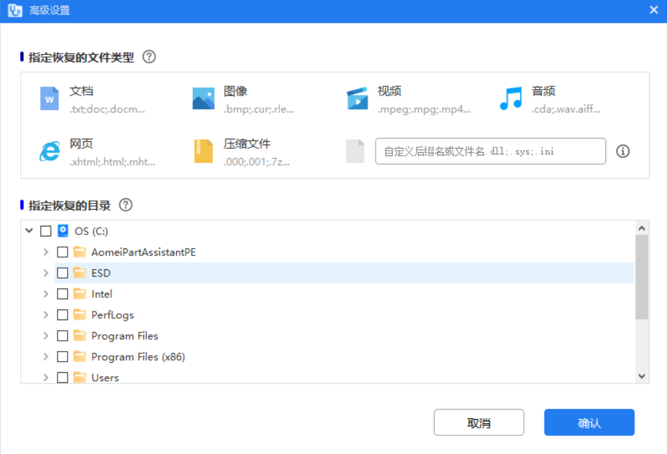Click the 确认 confirm button

pos(589,422)
